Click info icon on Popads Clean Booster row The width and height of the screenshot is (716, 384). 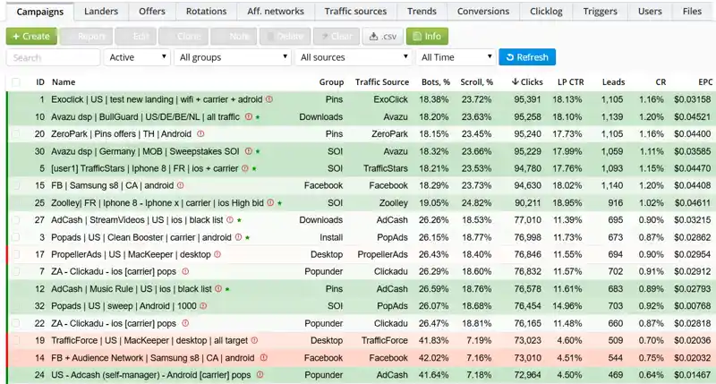[238, 237]
